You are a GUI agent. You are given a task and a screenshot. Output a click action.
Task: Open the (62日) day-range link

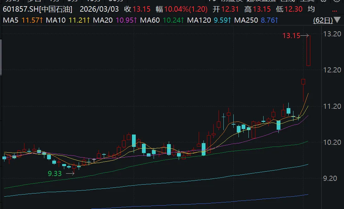coord(323,20)
